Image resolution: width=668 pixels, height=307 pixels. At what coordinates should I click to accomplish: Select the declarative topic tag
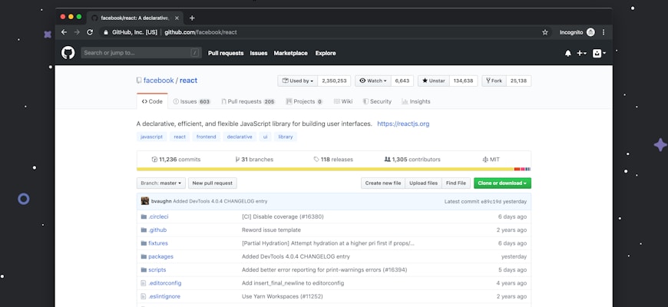coord(240,137)
